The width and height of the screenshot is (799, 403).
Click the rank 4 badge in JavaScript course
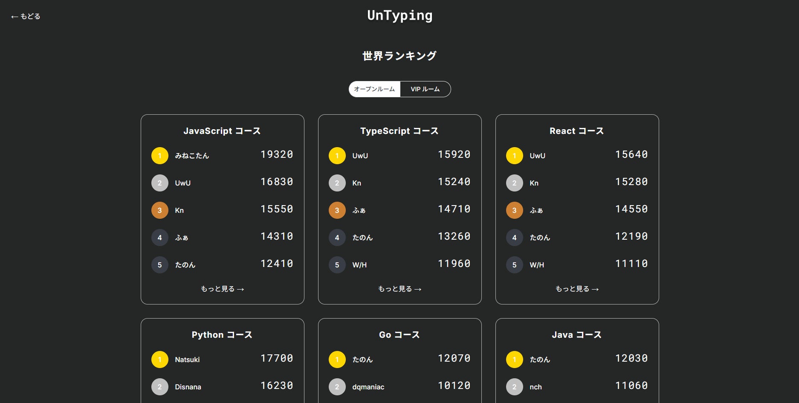pos(160,238)
